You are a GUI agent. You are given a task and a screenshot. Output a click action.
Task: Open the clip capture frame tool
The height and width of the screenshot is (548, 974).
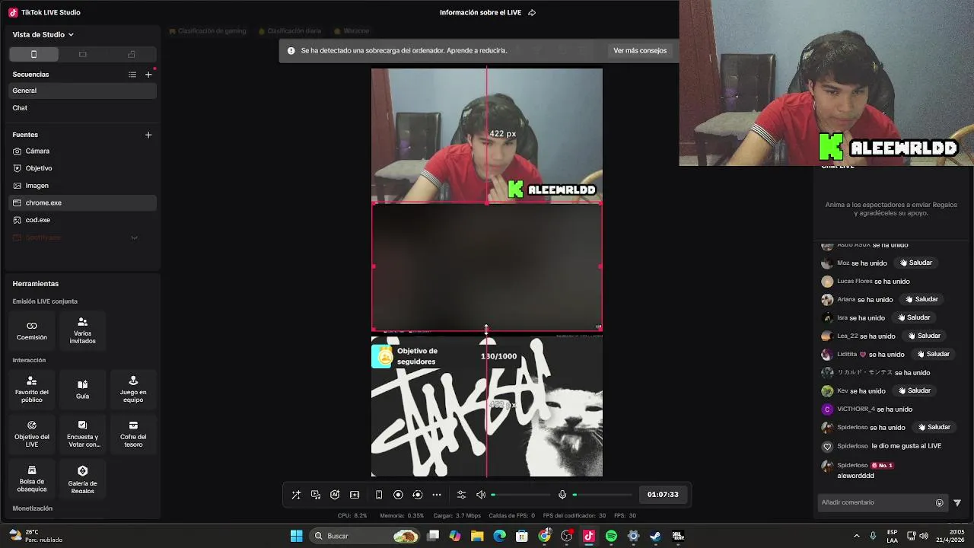coord(355,495)
